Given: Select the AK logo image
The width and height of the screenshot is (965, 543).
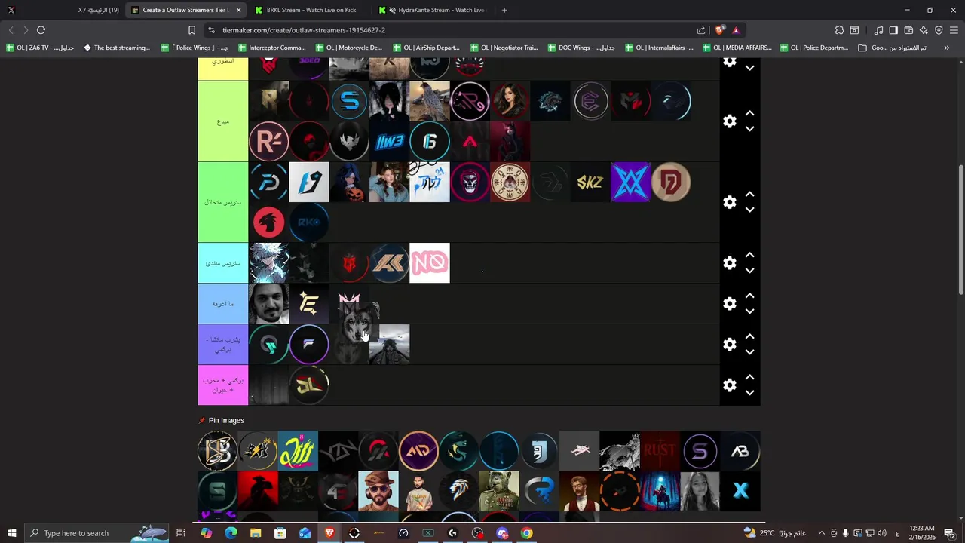Looking at the screenshot, I should pyautogui.click(x=390, y=263).
